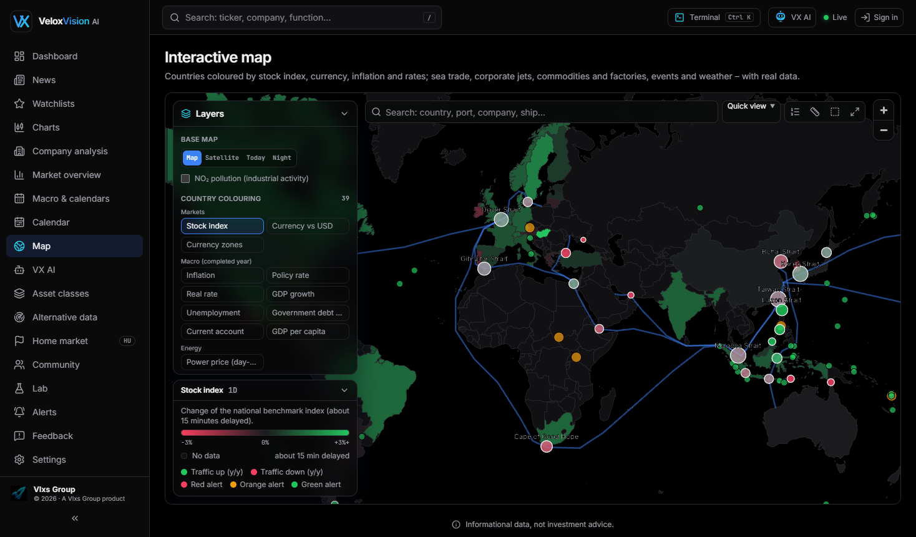
Task: Activate the dashed area selection tool
Action: 835,112
